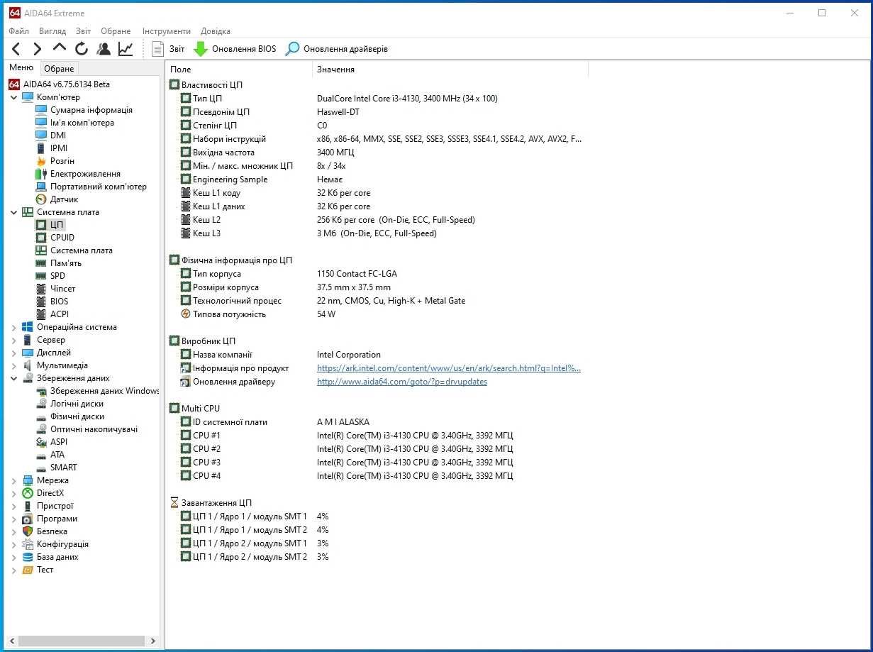The height and width of the screenshot is (652, 873).
Task: Expand the DirectX tree node
Action: [x=13, y=493]
